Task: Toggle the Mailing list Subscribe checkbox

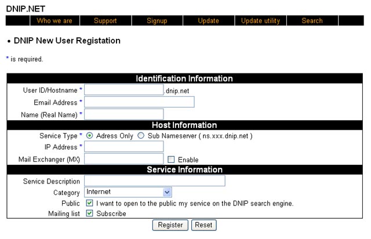Action: coord(89,214)
